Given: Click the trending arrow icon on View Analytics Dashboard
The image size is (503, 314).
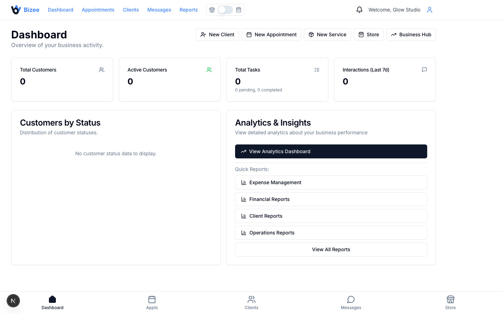Looking at the screenshot, I should 243,151.
